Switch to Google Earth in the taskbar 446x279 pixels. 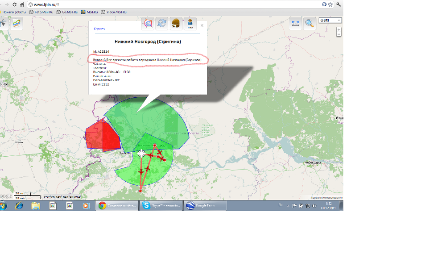coord(206,205)
